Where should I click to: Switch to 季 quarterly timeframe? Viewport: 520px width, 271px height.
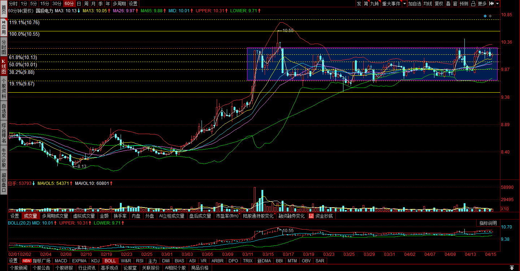click(x=101, y=4)
